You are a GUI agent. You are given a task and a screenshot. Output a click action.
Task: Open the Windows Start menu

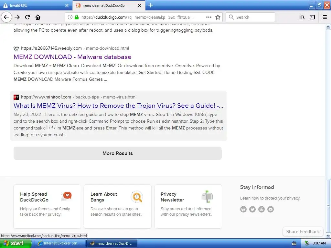click(16, 243)
